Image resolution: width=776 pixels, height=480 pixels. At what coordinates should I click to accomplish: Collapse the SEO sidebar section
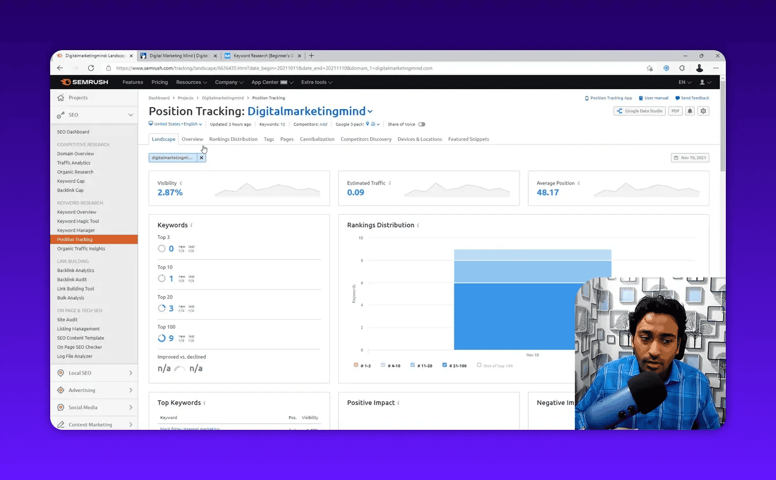click(130, 114)
